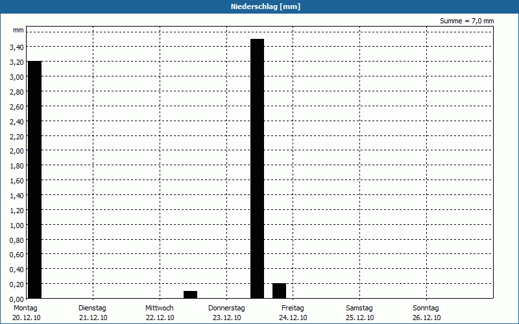
Task: Click the 2,00 y-axis value
Action: click(x=17, y=151)
